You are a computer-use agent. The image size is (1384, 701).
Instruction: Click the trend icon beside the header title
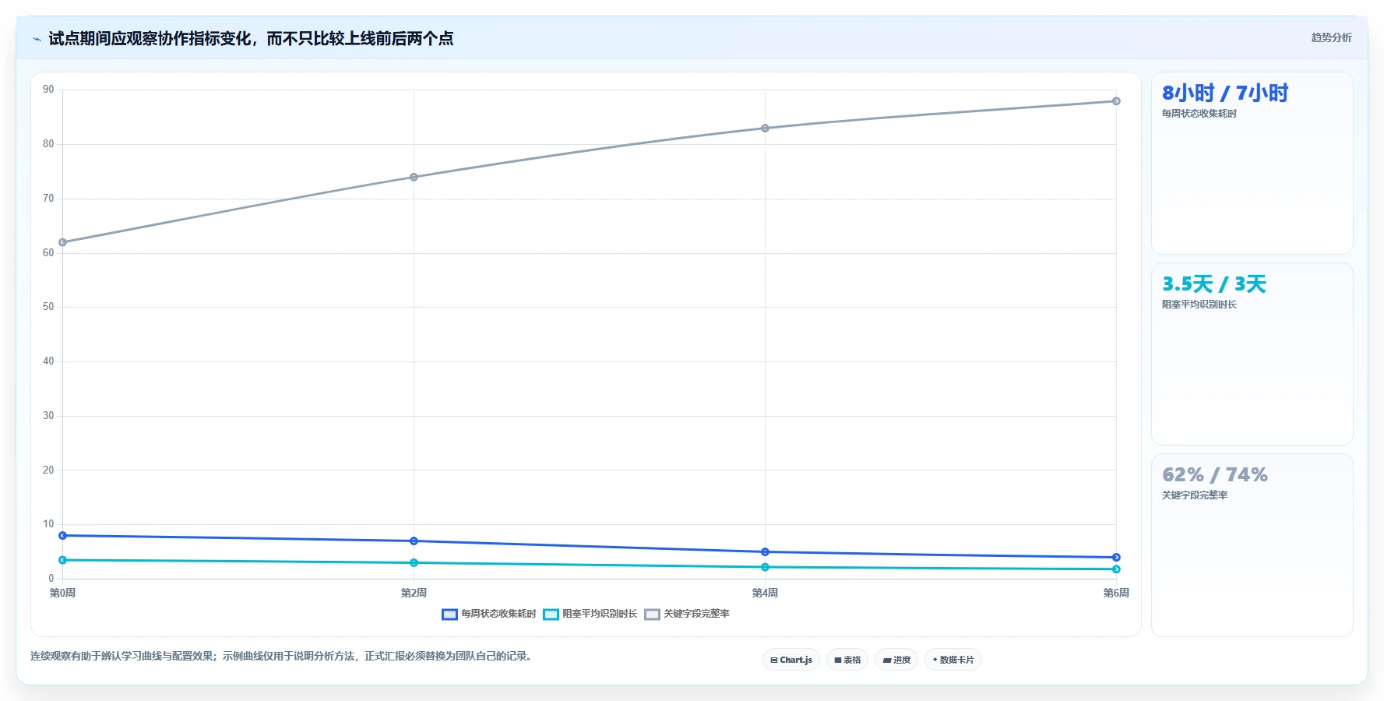[x=37, y=39]
